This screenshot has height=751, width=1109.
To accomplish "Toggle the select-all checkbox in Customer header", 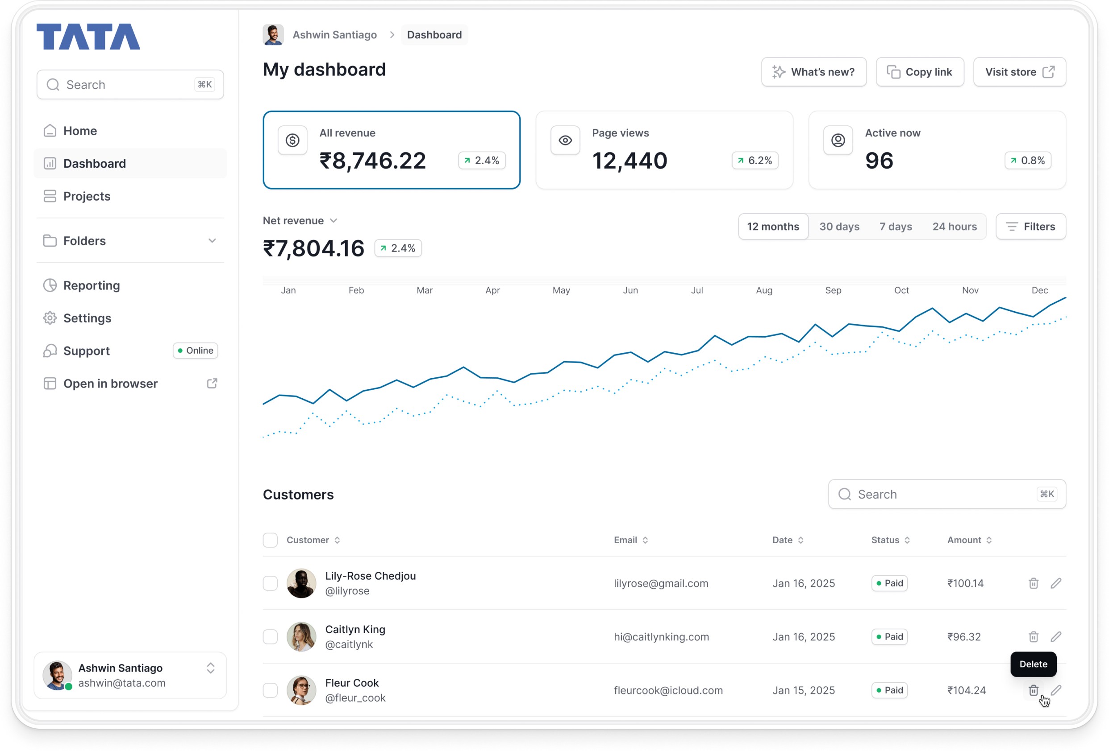I will pyautogui.click(x=270, y=540).
